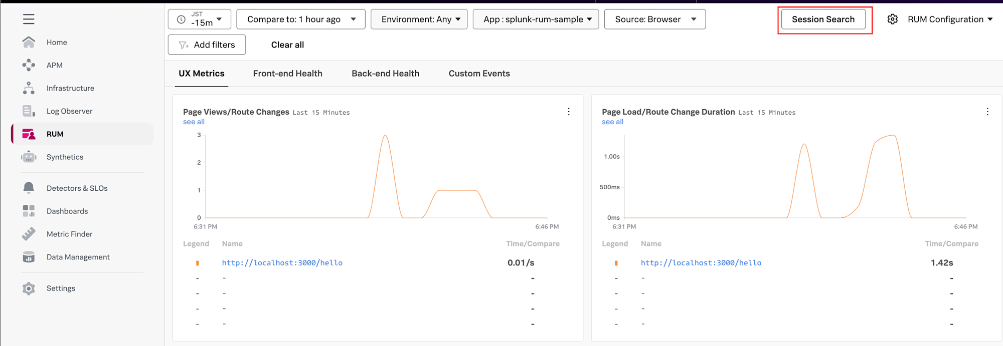The width and height of the screenshot is (1003, 346).
Task: Click the 1.42s value in Page Load Duration
Action: (942, 263)
